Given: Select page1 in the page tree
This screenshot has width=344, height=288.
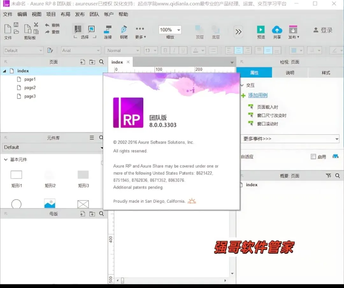Looking at the screenshot, I should (x=30, y=79).
